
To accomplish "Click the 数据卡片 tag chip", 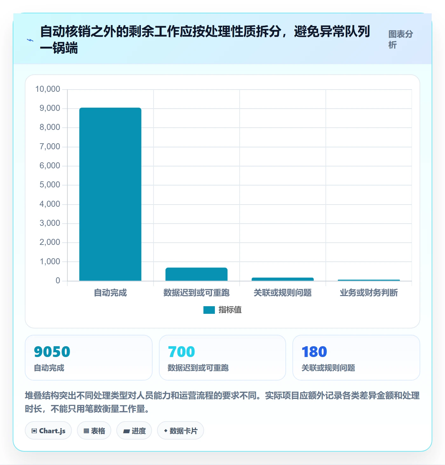I will click(181, 431).
